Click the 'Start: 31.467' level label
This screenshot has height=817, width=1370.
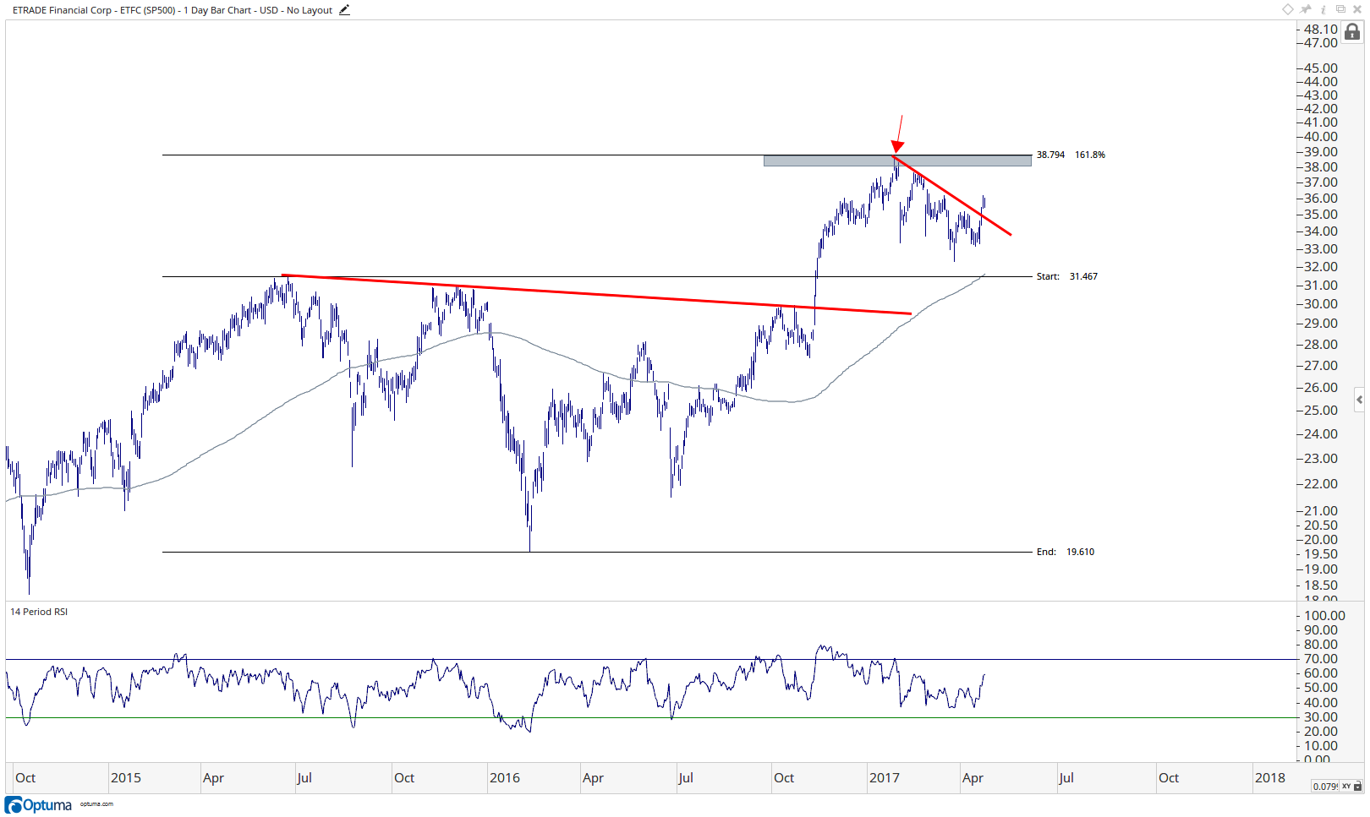(x=1067, y=276)
